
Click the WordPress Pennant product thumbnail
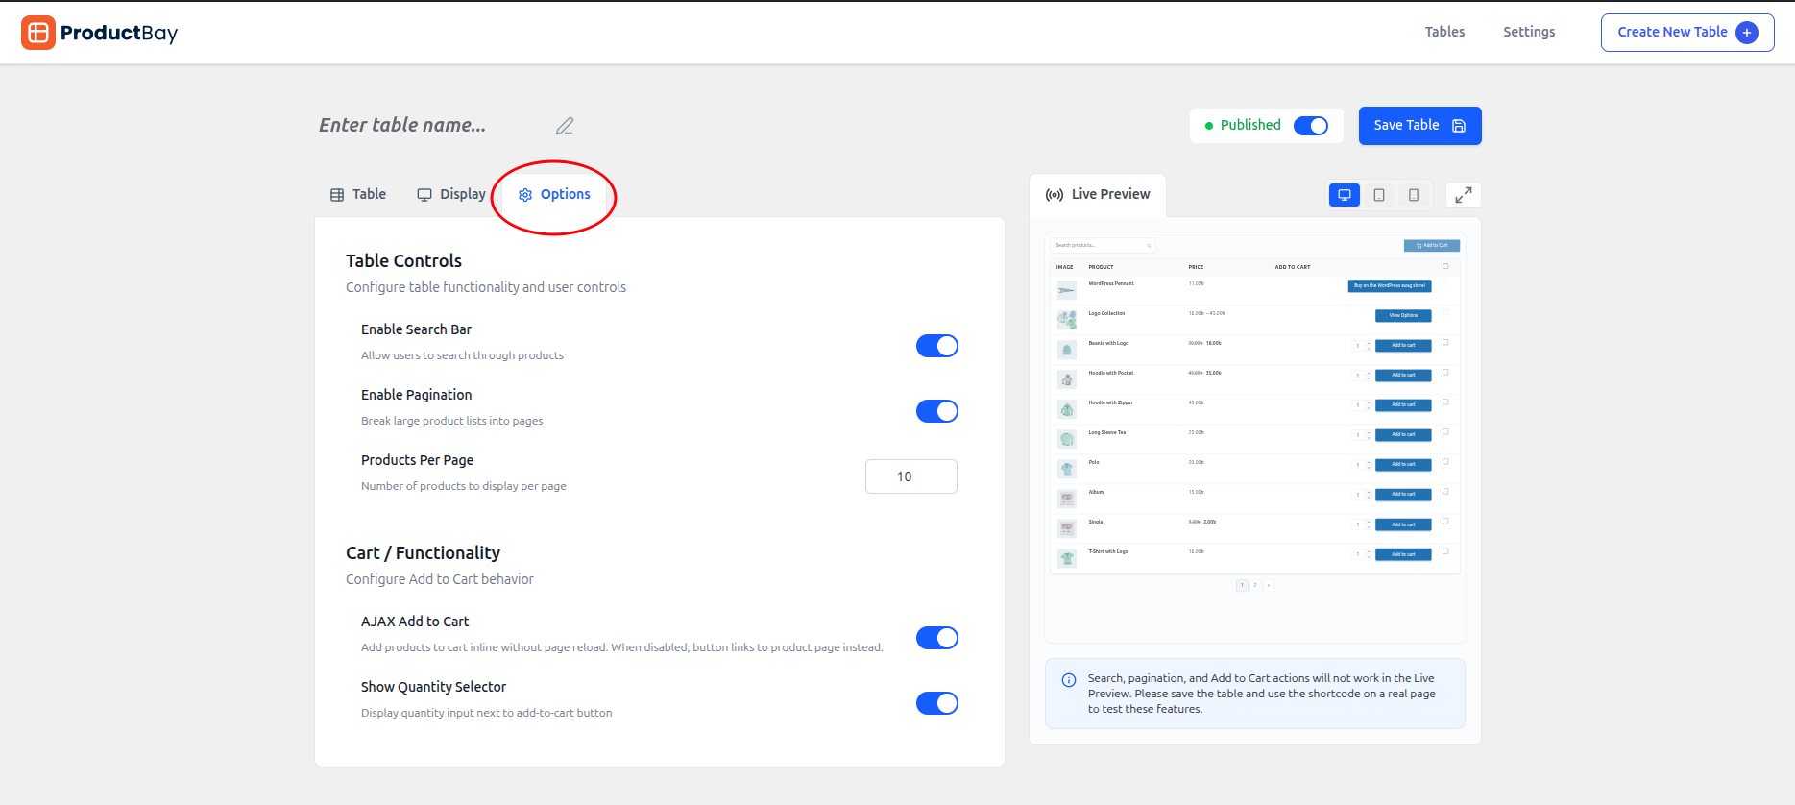[1067, 290]
